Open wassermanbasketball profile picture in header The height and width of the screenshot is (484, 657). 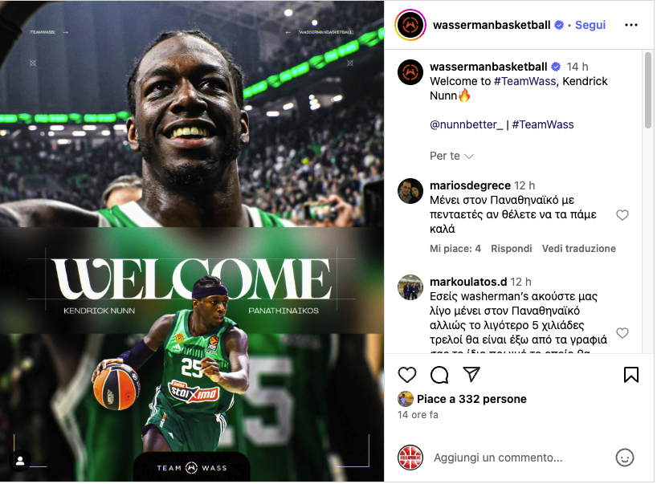pos(410,25)
